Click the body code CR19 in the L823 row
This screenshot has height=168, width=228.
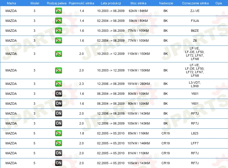[166, 133]
